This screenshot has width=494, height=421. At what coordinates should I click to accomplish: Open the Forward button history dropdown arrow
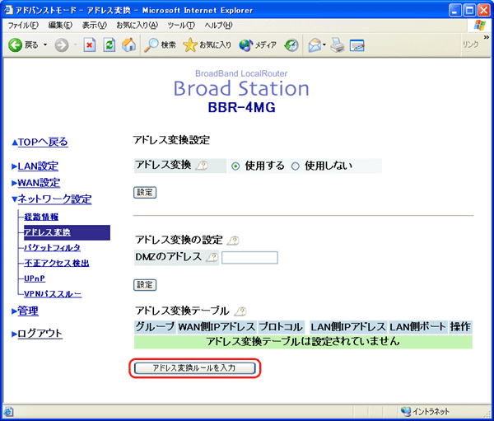(75, 45)
